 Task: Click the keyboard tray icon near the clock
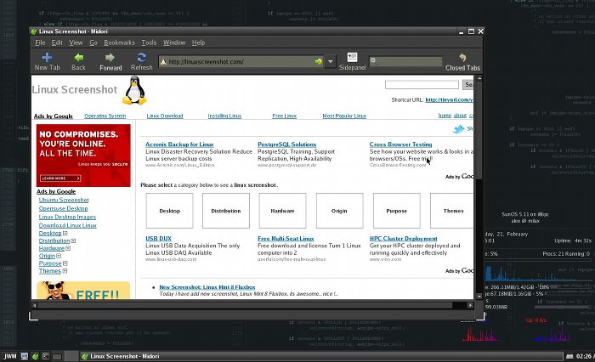569,356
